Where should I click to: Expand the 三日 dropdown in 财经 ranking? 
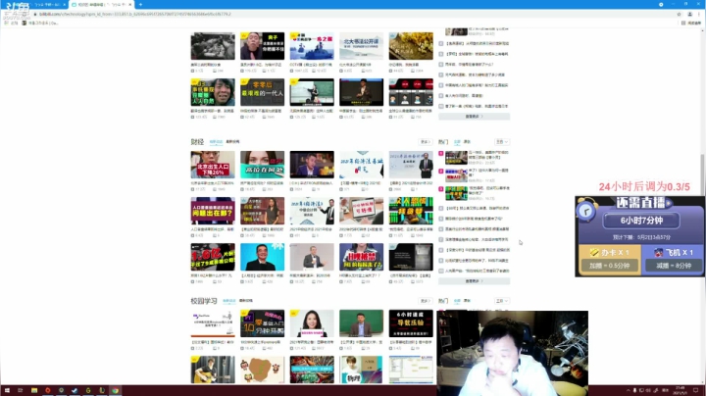tap(502, 142)
